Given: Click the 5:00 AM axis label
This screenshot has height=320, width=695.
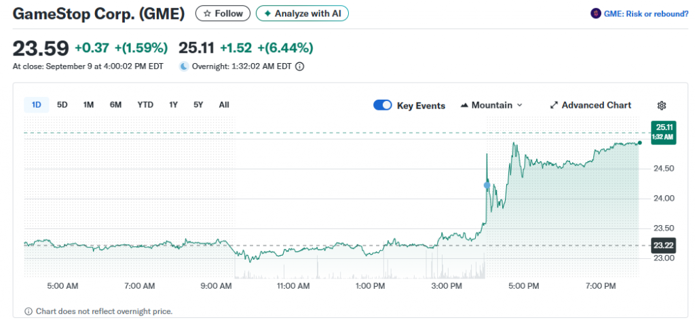Looking at the screenshot, I should pos(62,286).
